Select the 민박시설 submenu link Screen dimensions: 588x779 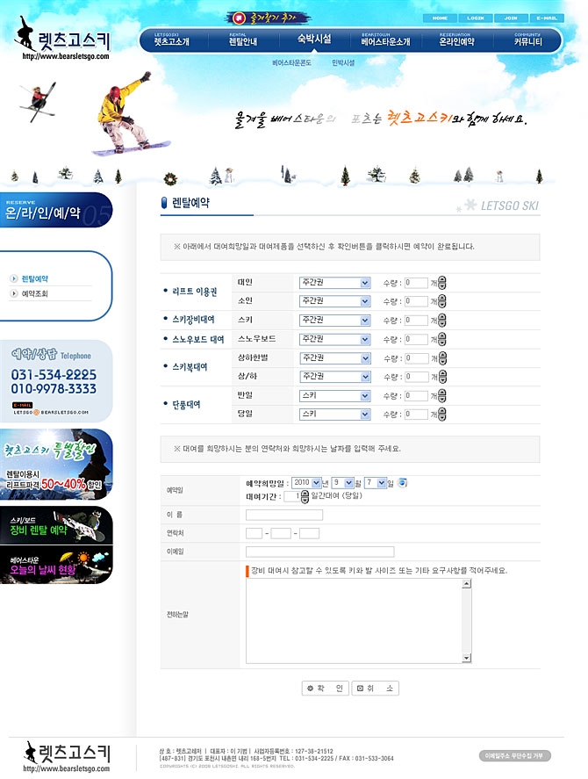[x=343, y=62]
